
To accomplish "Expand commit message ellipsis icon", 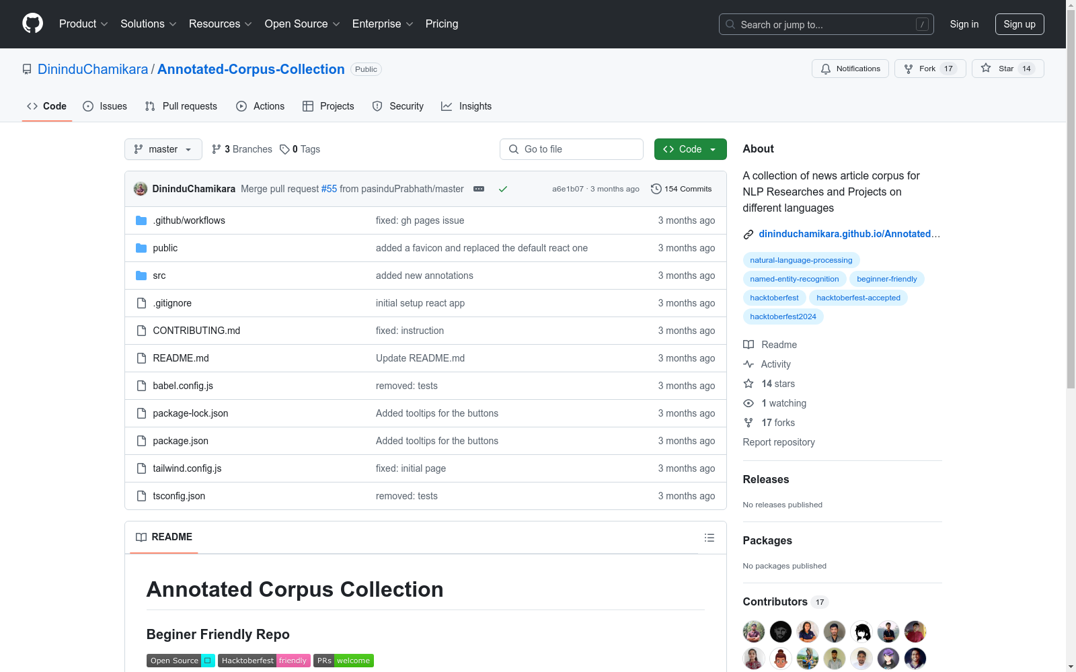I will (x=479, y=189).
